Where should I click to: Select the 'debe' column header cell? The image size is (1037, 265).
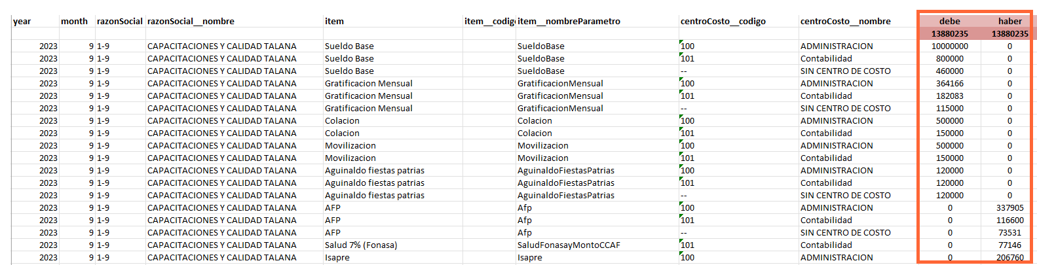949,21
